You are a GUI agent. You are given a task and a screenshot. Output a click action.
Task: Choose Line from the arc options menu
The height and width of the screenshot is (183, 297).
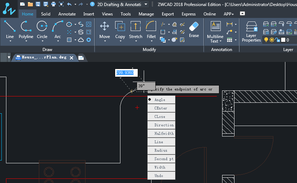[161, 142]
